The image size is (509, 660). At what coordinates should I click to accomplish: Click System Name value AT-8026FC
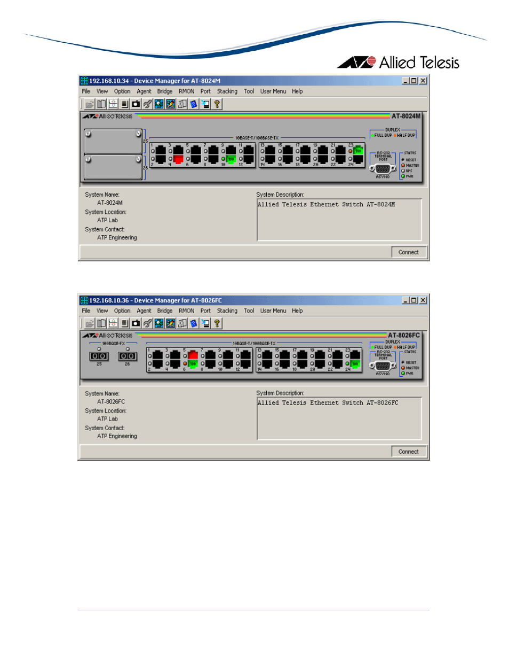(x=111, y=402)
